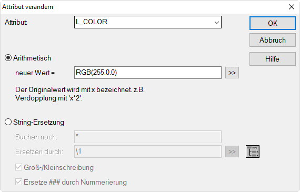300x192 pixels.
Task: Click the neuer Wert field containing RGB(255,0,0)
Action: coord(148,73)
